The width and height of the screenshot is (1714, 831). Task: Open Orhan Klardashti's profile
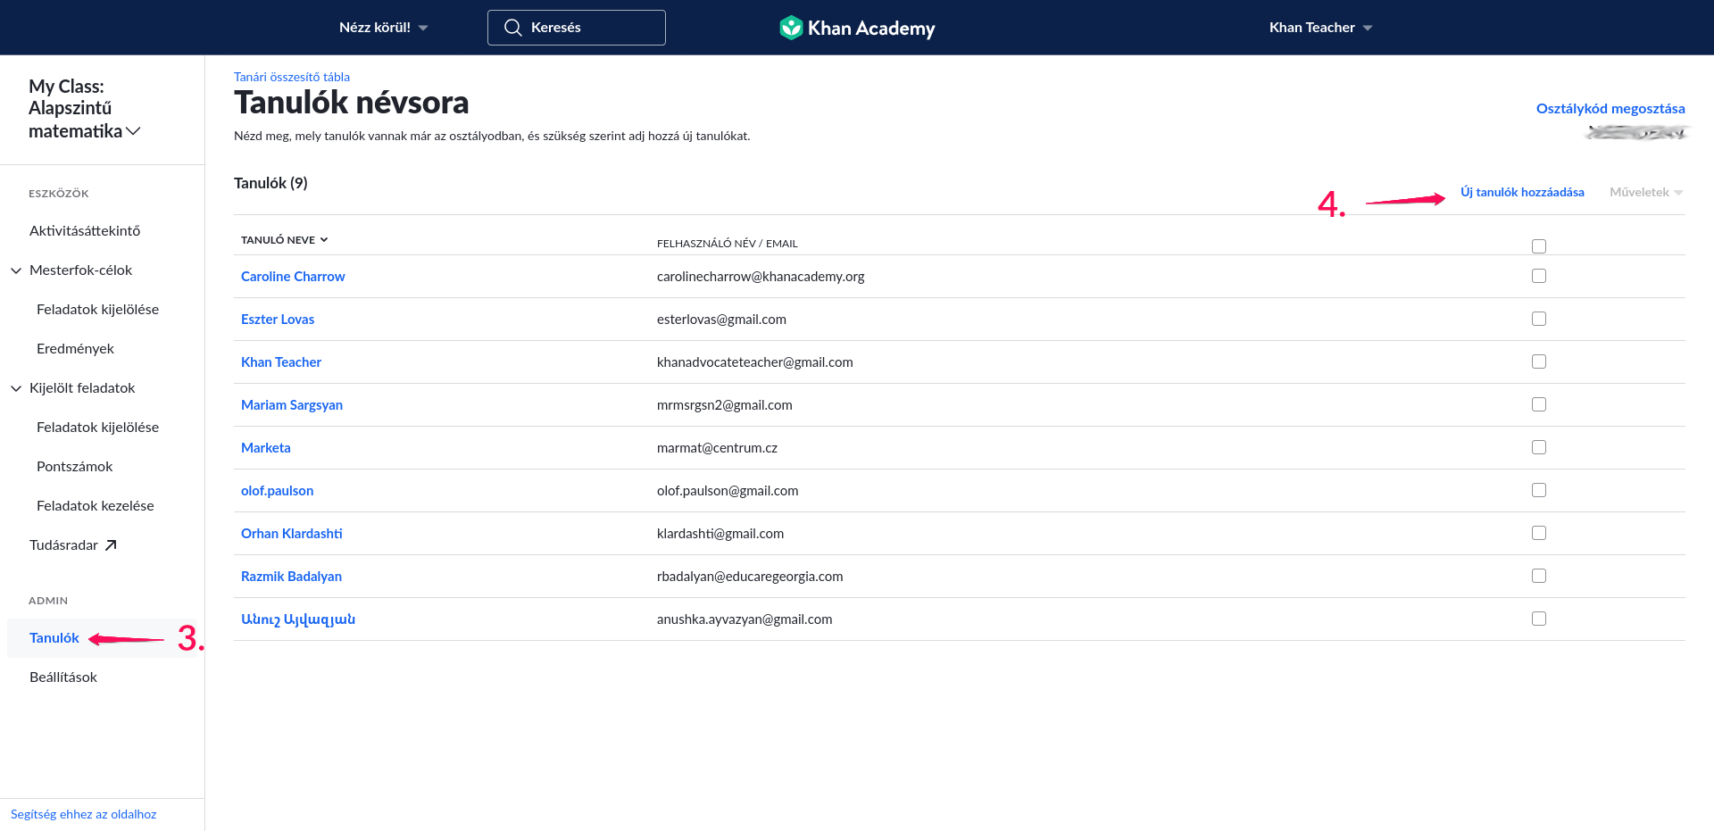(292, 534)
